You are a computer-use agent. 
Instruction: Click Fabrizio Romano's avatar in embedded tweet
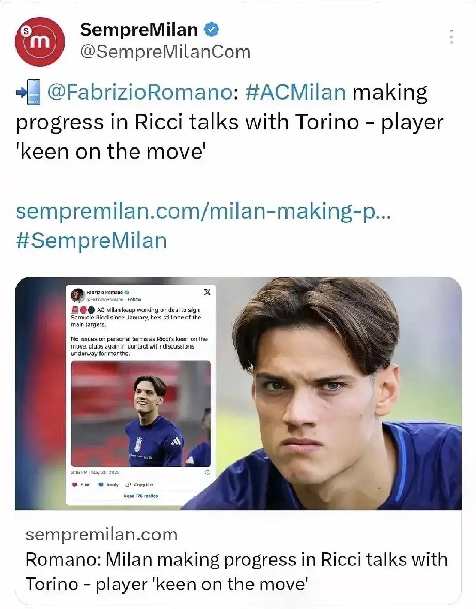click(77, 295)
